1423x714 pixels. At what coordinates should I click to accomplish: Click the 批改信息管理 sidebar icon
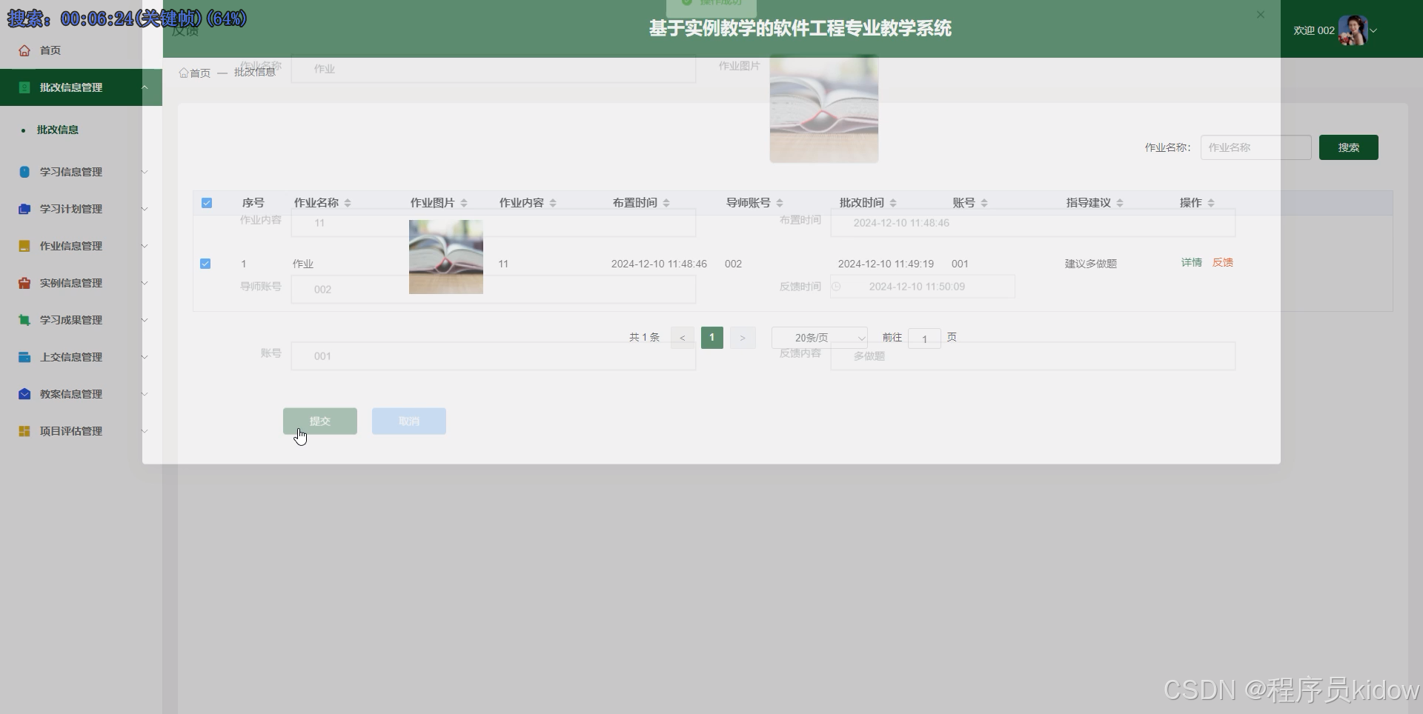(24, 87)
